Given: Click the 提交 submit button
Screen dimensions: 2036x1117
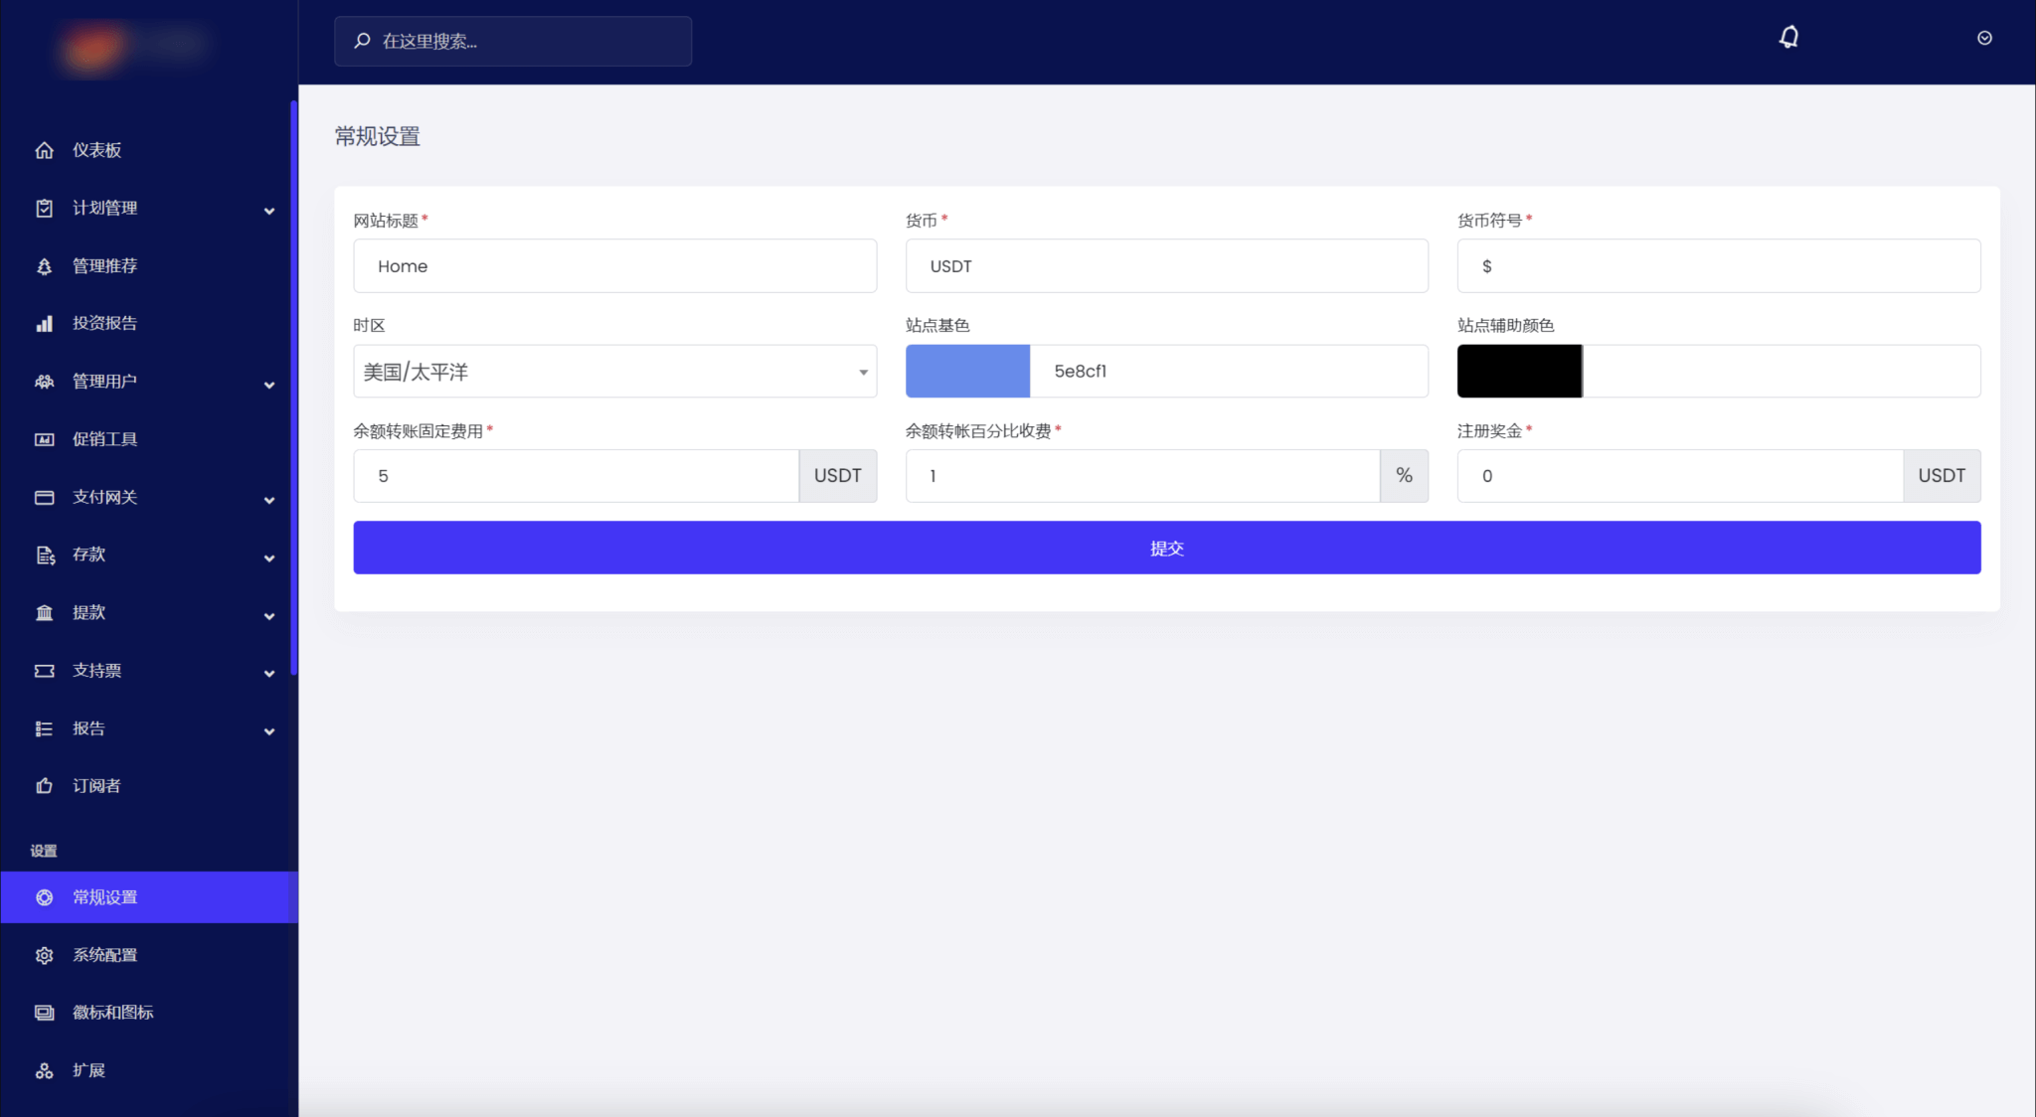Looking at the screenshot, I should [1166, 548].
